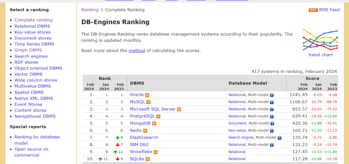Image resolution: width=349 pixels, height=164 pixels.
Task: Open Ranking by database model report
Action: 37,140
